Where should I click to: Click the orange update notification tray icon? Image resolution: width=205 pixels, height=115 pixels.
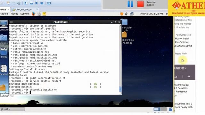tap(122, 14)
